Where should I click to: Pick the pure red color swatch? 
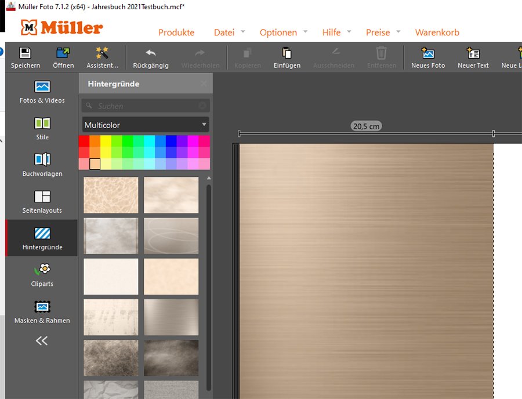tap(84, 141)
